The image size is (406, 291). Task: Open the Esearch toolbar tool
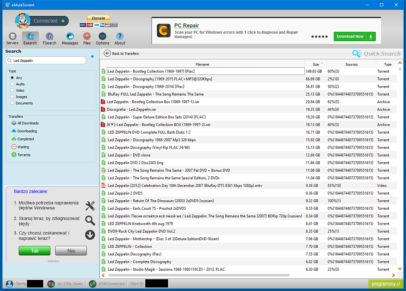tap(30, 38)
